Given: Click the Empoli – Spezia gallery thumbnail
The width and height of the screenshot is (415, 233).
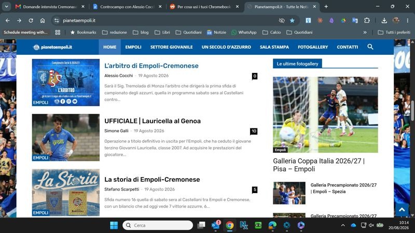Looking at the screenshot, I should 289,193.
